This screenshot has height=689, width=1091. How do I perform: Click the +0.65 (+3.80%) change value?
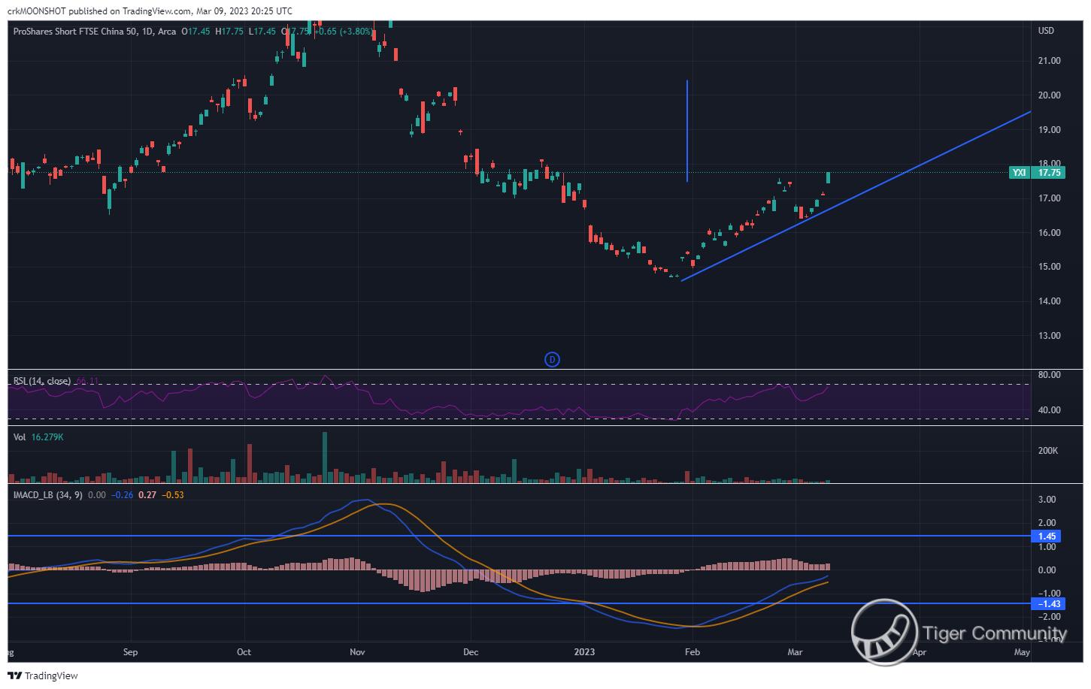344,32
